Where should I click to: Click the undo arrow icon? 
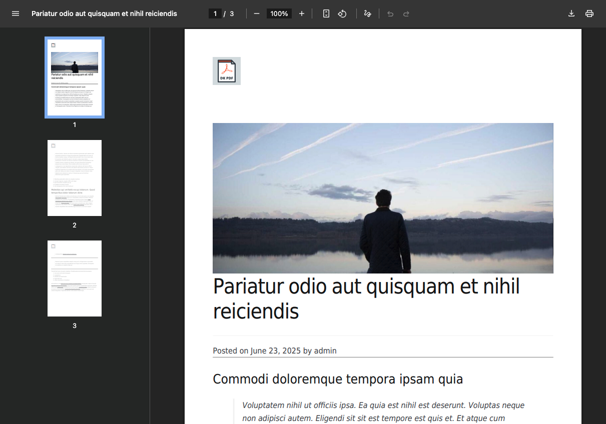click(390, 13)
